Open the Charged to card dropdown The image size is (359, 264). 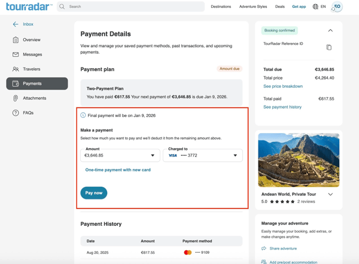203,155
